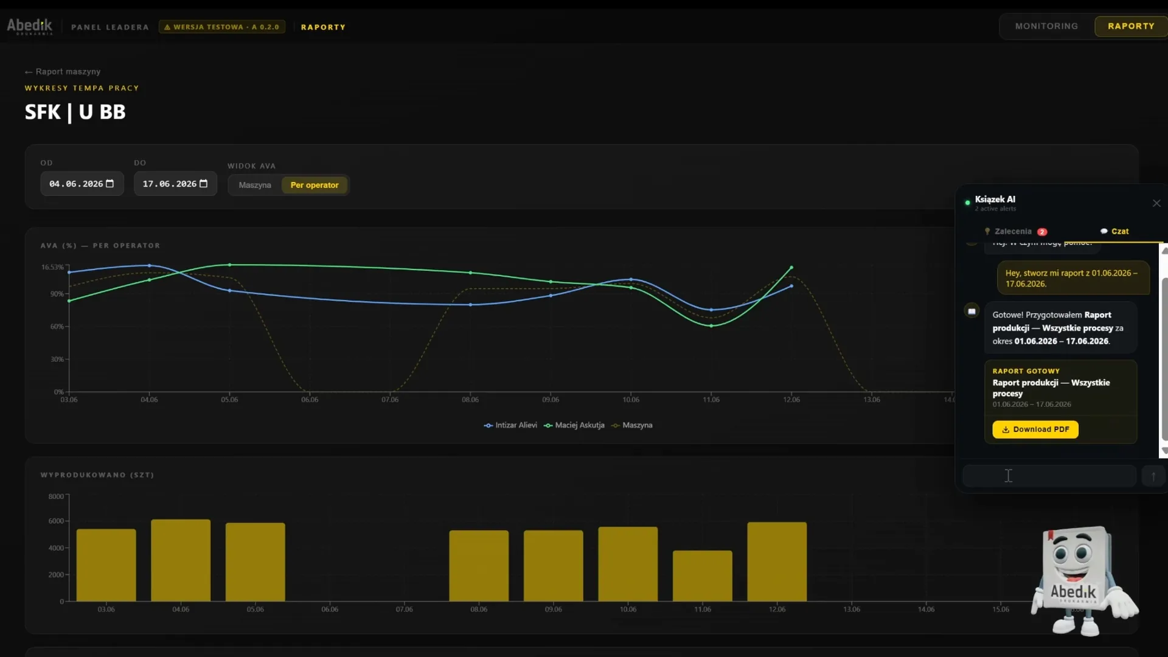Click the lightbulb icon in Zalecenia tab

(987, 231)
